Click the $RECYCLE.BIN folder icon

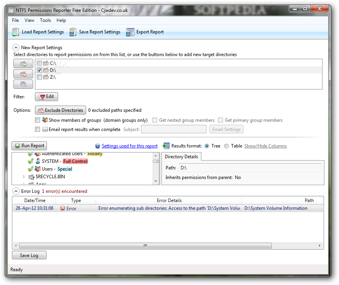32,177
